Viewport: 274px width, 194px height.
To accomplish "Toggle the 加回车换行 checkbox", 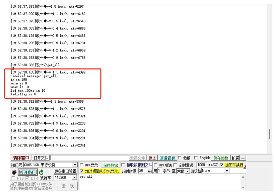I will click(x=221, y=165).
